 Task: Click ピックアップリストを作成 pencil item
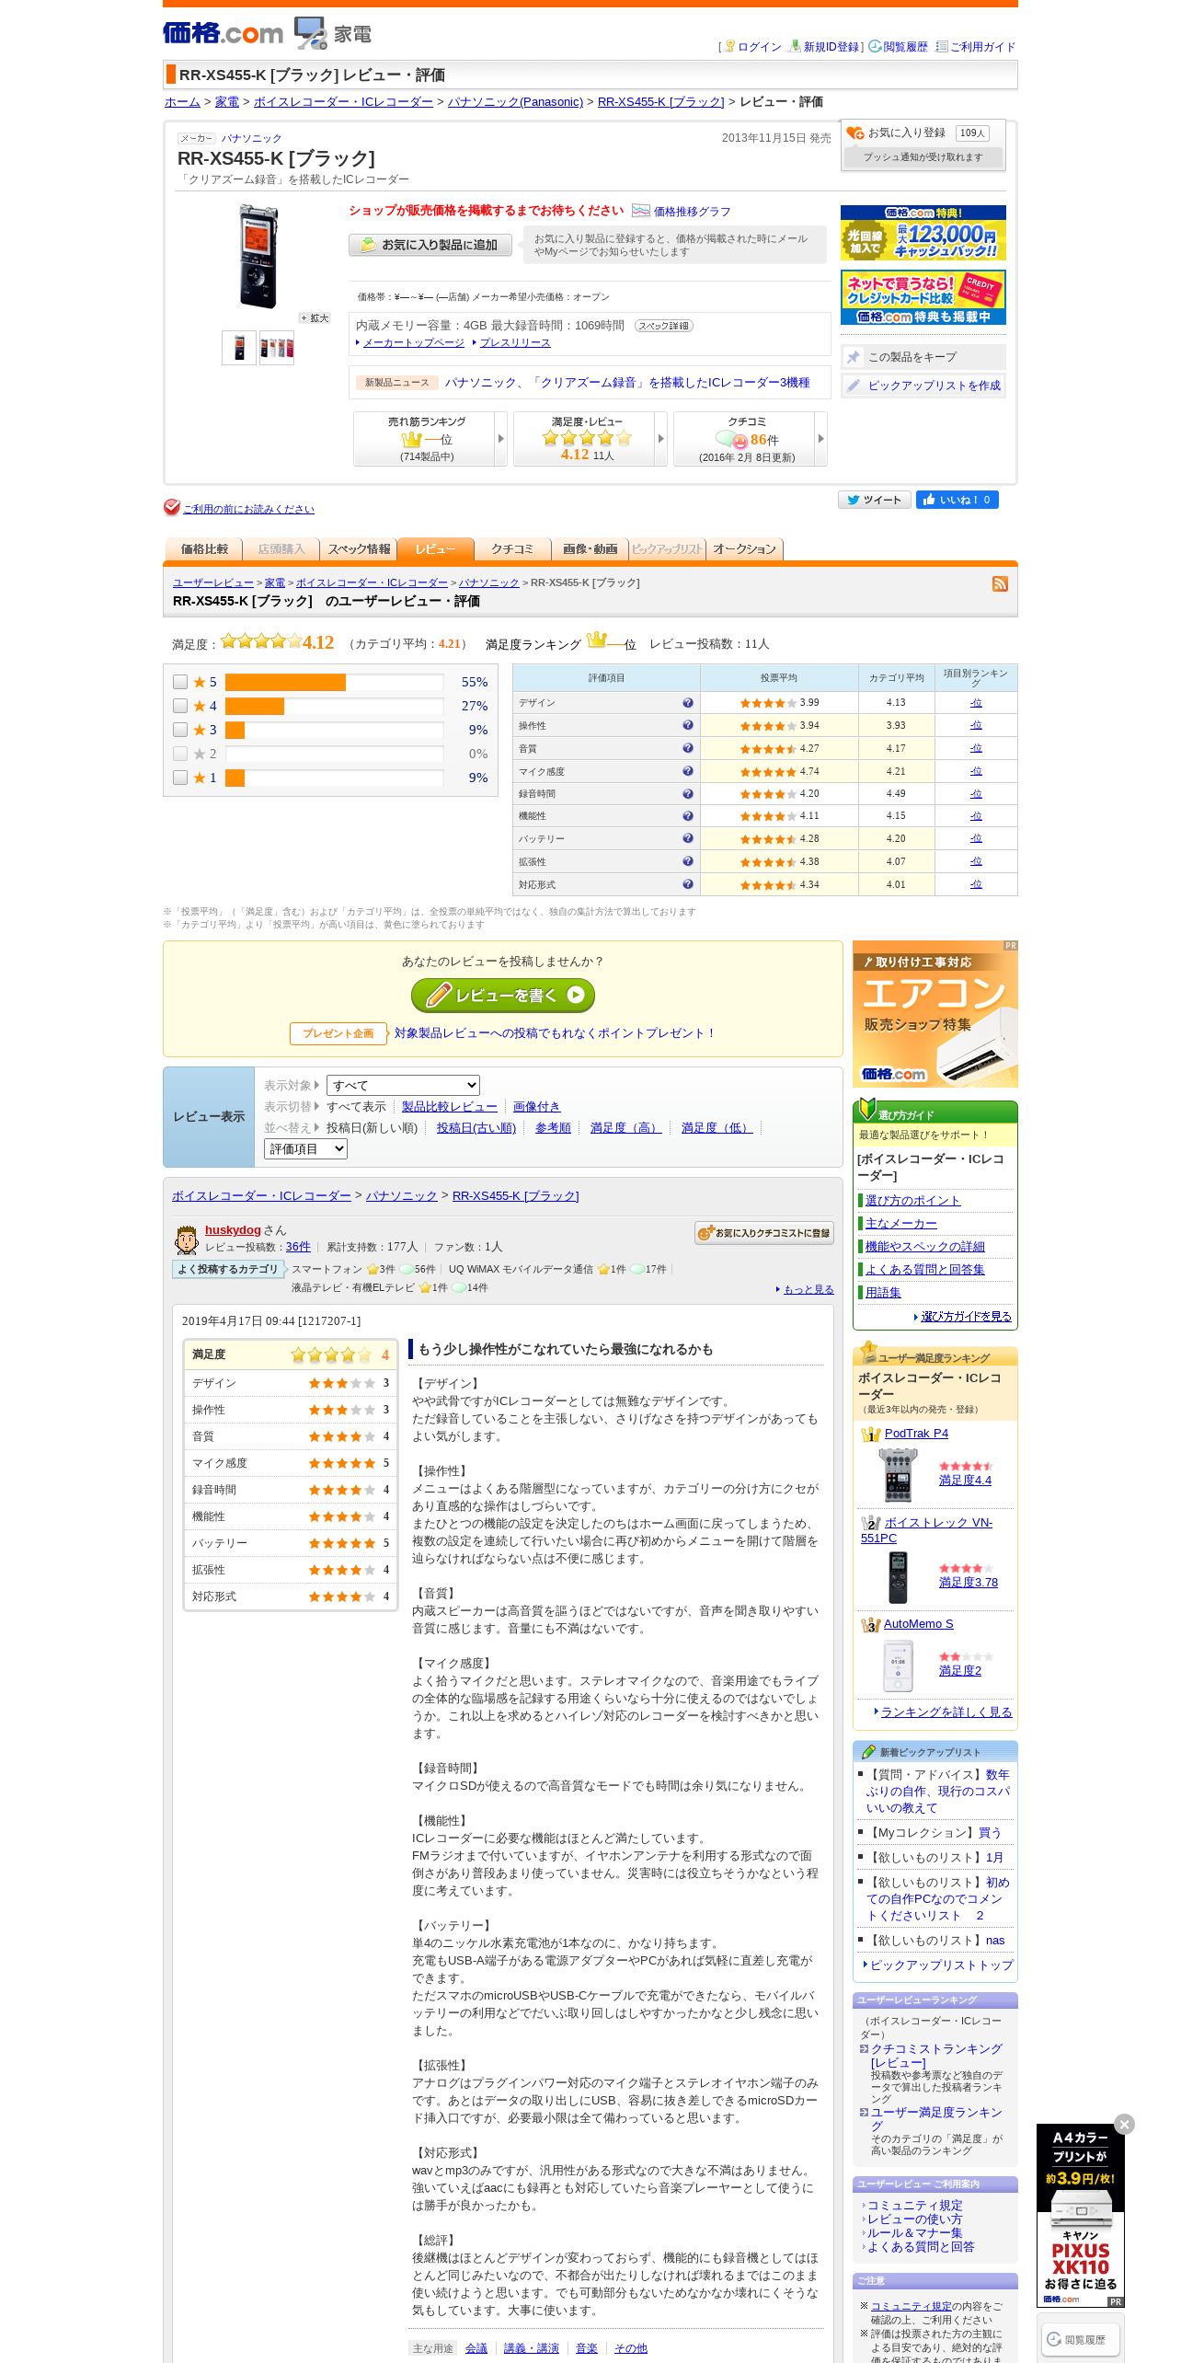[x=923, y=386]
